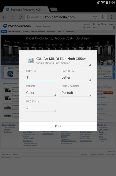Open Innovation History link

(86, 141)
